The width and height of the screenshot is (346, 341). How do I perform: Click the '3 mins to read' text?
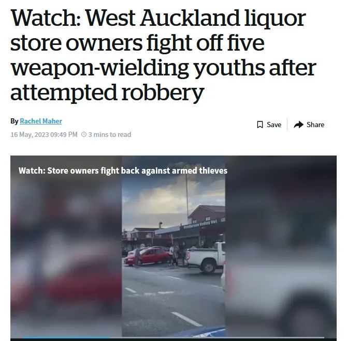click(x=110, y=134)
